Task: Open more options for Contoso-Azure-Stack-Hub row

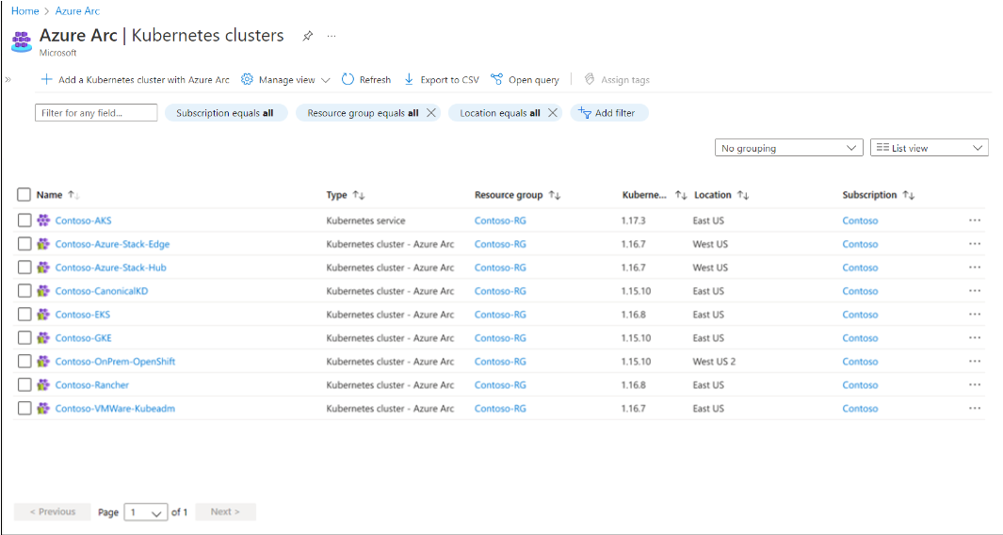Action: tap(974, 267)
